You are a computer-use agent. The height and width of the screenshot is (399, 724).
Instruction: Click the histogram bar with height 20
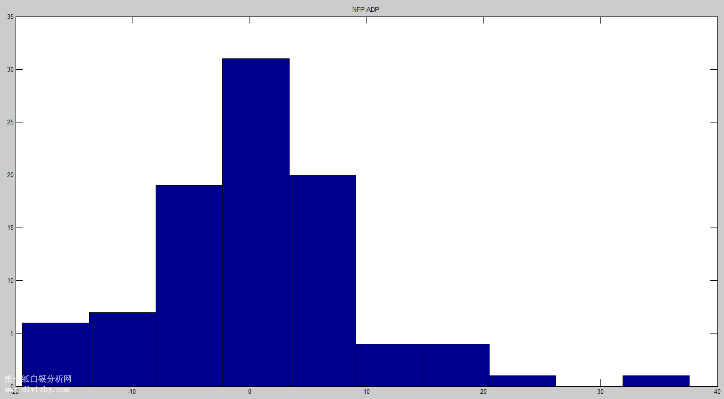pyautogui.click(x=323, y=280)
